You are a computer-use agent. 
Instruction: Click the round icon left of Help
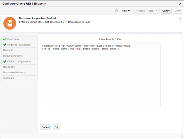coord(116,11)
